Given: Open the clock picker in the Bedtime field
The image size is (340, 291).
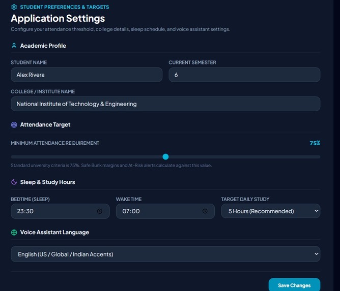Looking at the screenshot, I should [x=100, y=211].
